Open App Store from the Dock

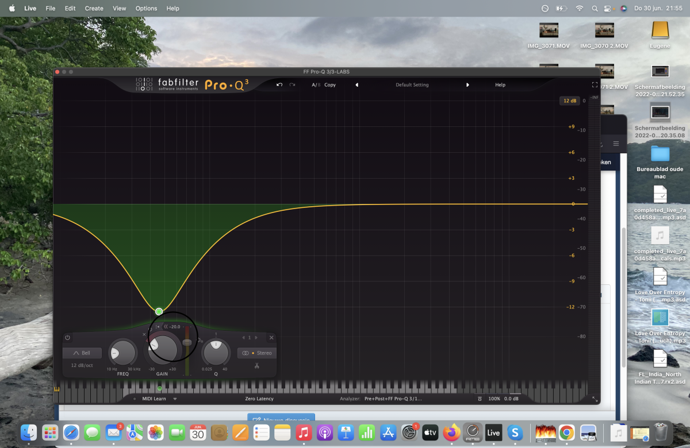coord(388,432)
